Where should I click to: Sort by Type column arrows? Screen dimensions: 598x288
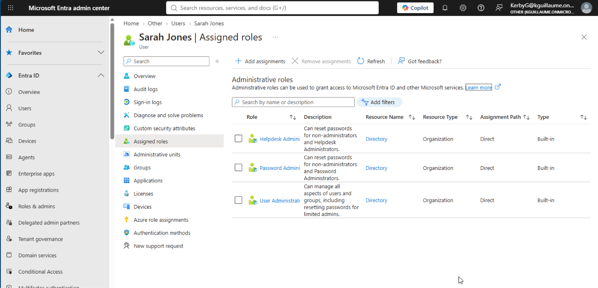click(583, 117)
